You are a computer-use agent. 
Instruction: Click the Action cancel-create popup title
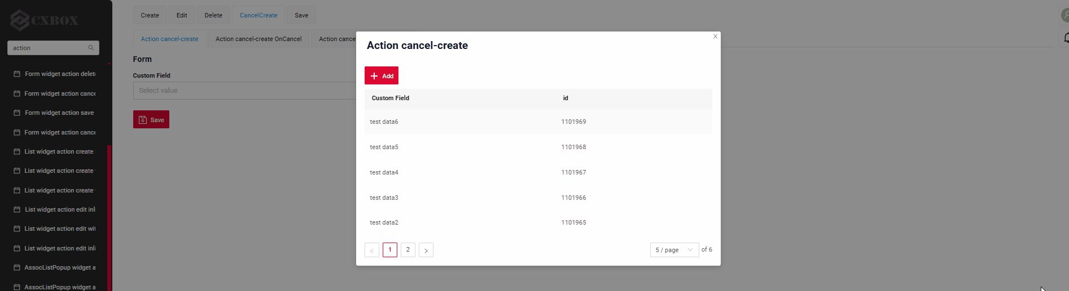coord(417,46)
